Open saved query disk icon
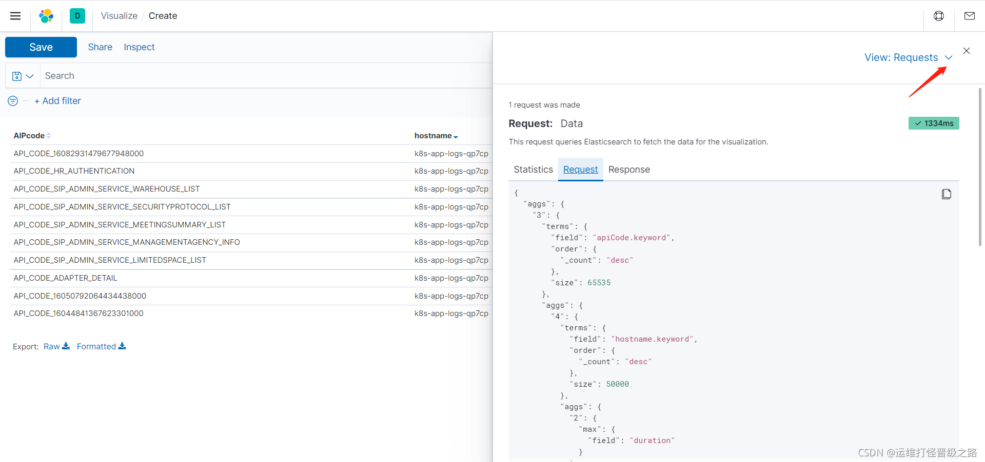The image size is (985, 462). pyautogui.click(x=17, y=76)
